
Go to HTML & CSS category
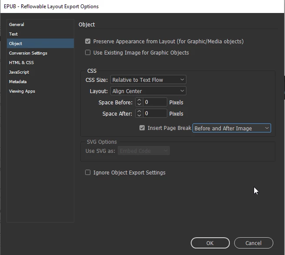click(40, 63)
